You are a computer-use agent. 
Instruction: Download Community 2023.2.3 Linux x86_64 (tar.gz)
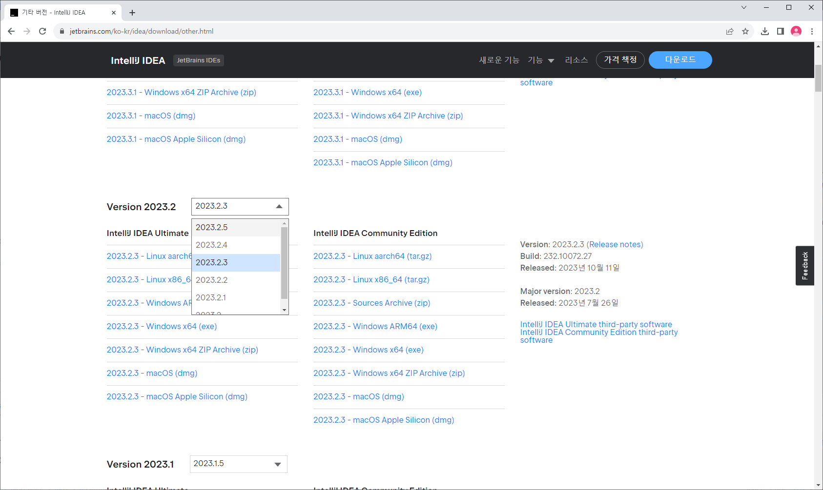[371, 280]
